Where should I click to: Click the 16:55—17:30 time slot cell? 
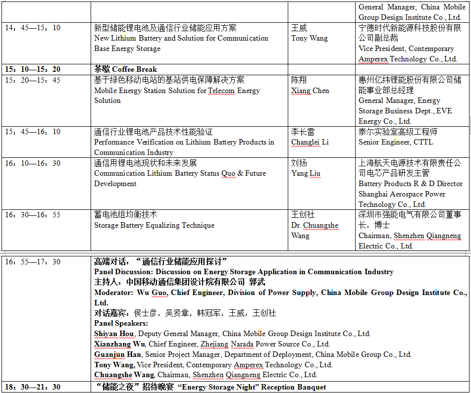(x=33, y=261)
